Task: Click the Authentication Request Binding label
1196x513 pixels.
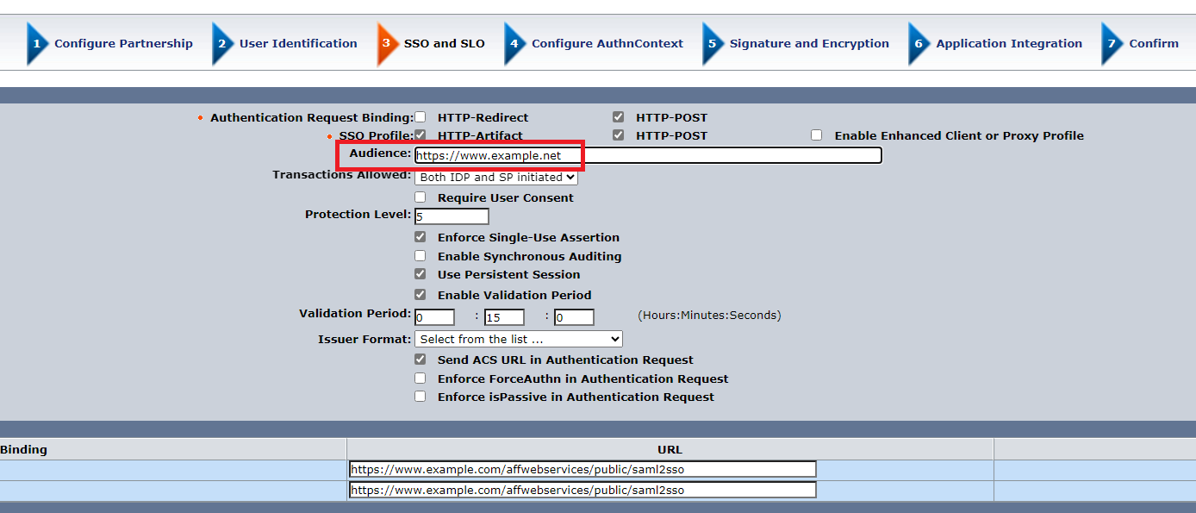Action: pos(312,117)
